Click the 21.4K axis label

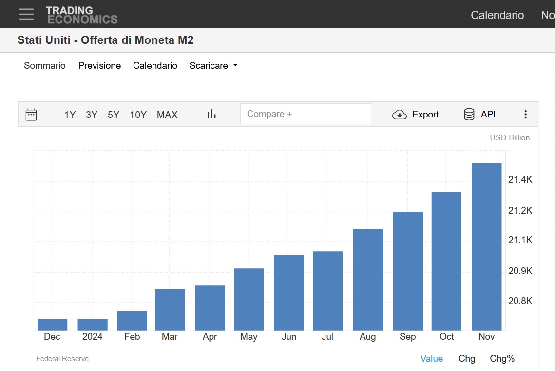click(520, 179)
